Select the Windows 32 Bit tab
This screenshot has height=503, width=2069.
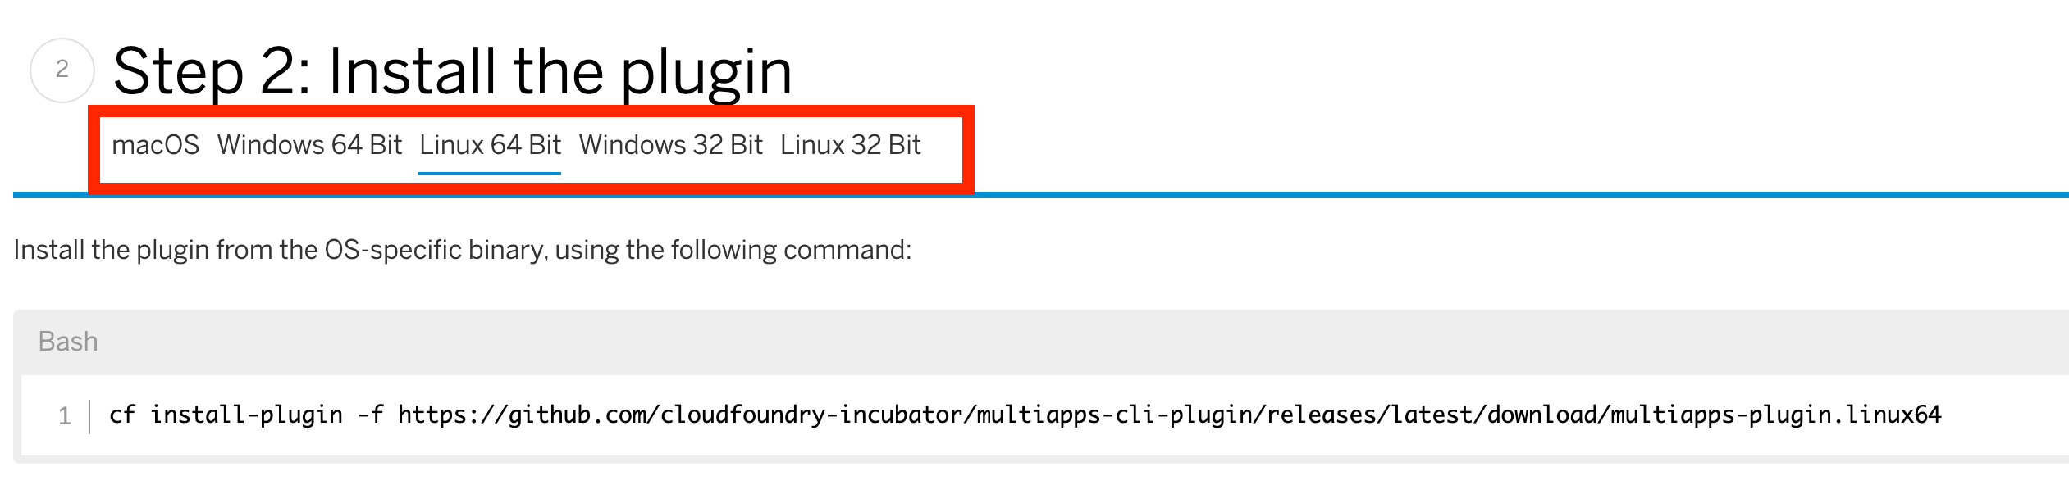click(x=671, y=143)
